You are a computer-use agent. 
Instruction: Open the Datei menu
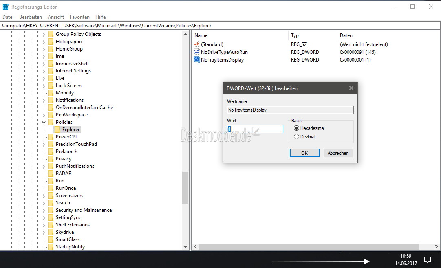[8, 17]
